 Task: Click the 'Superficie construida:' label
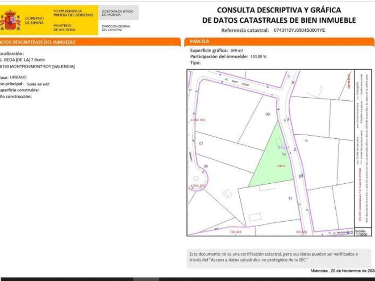point(19,90)
